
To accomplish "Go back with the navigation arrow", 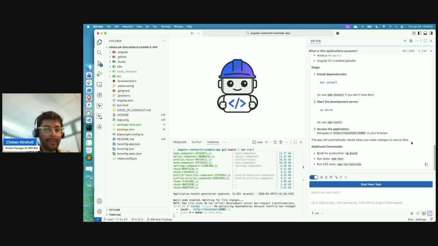I will point(192,33).
